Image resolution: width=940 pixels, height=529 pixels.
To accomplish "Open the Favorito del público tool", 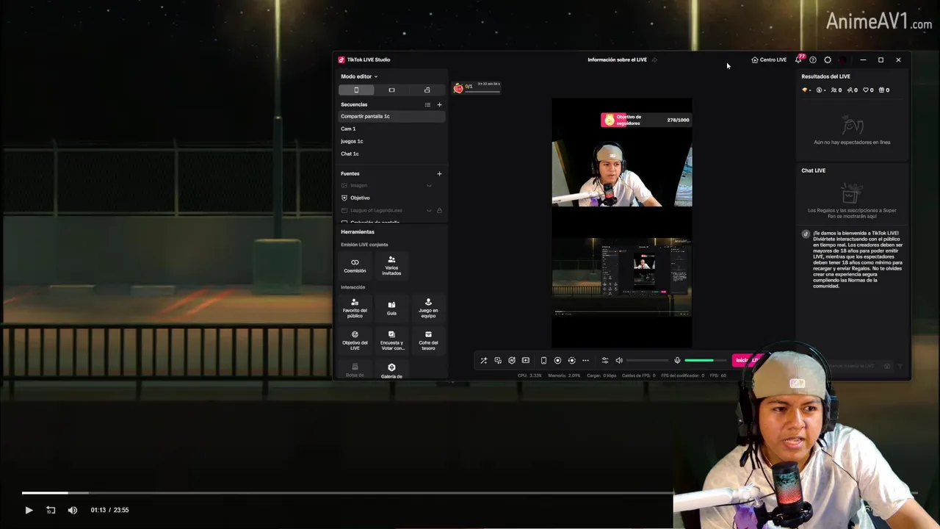I will coord(355,309).
